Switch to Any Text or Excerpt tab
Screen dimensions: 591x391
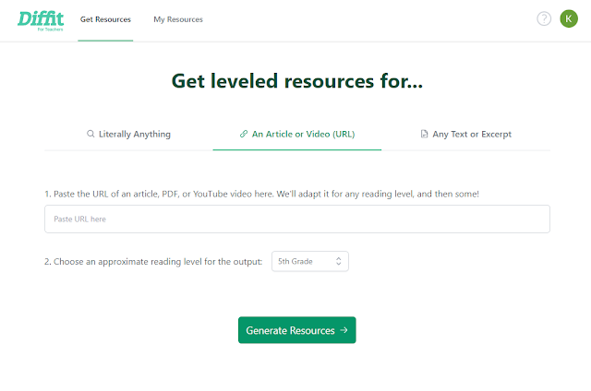tap(465, 134)
